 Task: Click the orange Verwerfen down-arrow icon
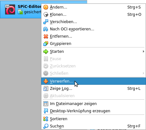(46, 81)
